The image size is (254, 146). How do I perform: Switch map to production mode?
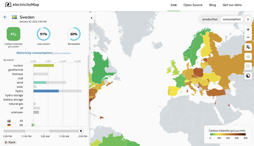tap(210, 19)
